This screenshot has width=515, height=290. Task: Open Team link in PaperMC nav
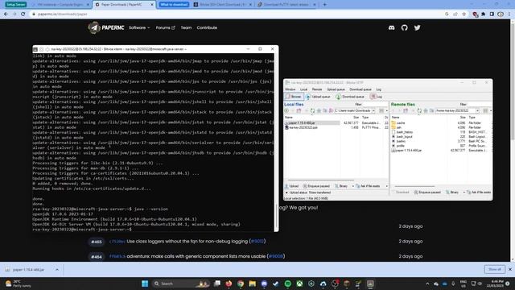[x=186, y=27]
